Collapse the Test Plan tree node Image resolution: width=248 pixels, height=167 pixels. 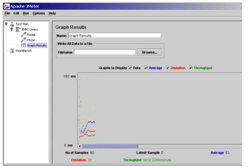click(x=6, y=24)
